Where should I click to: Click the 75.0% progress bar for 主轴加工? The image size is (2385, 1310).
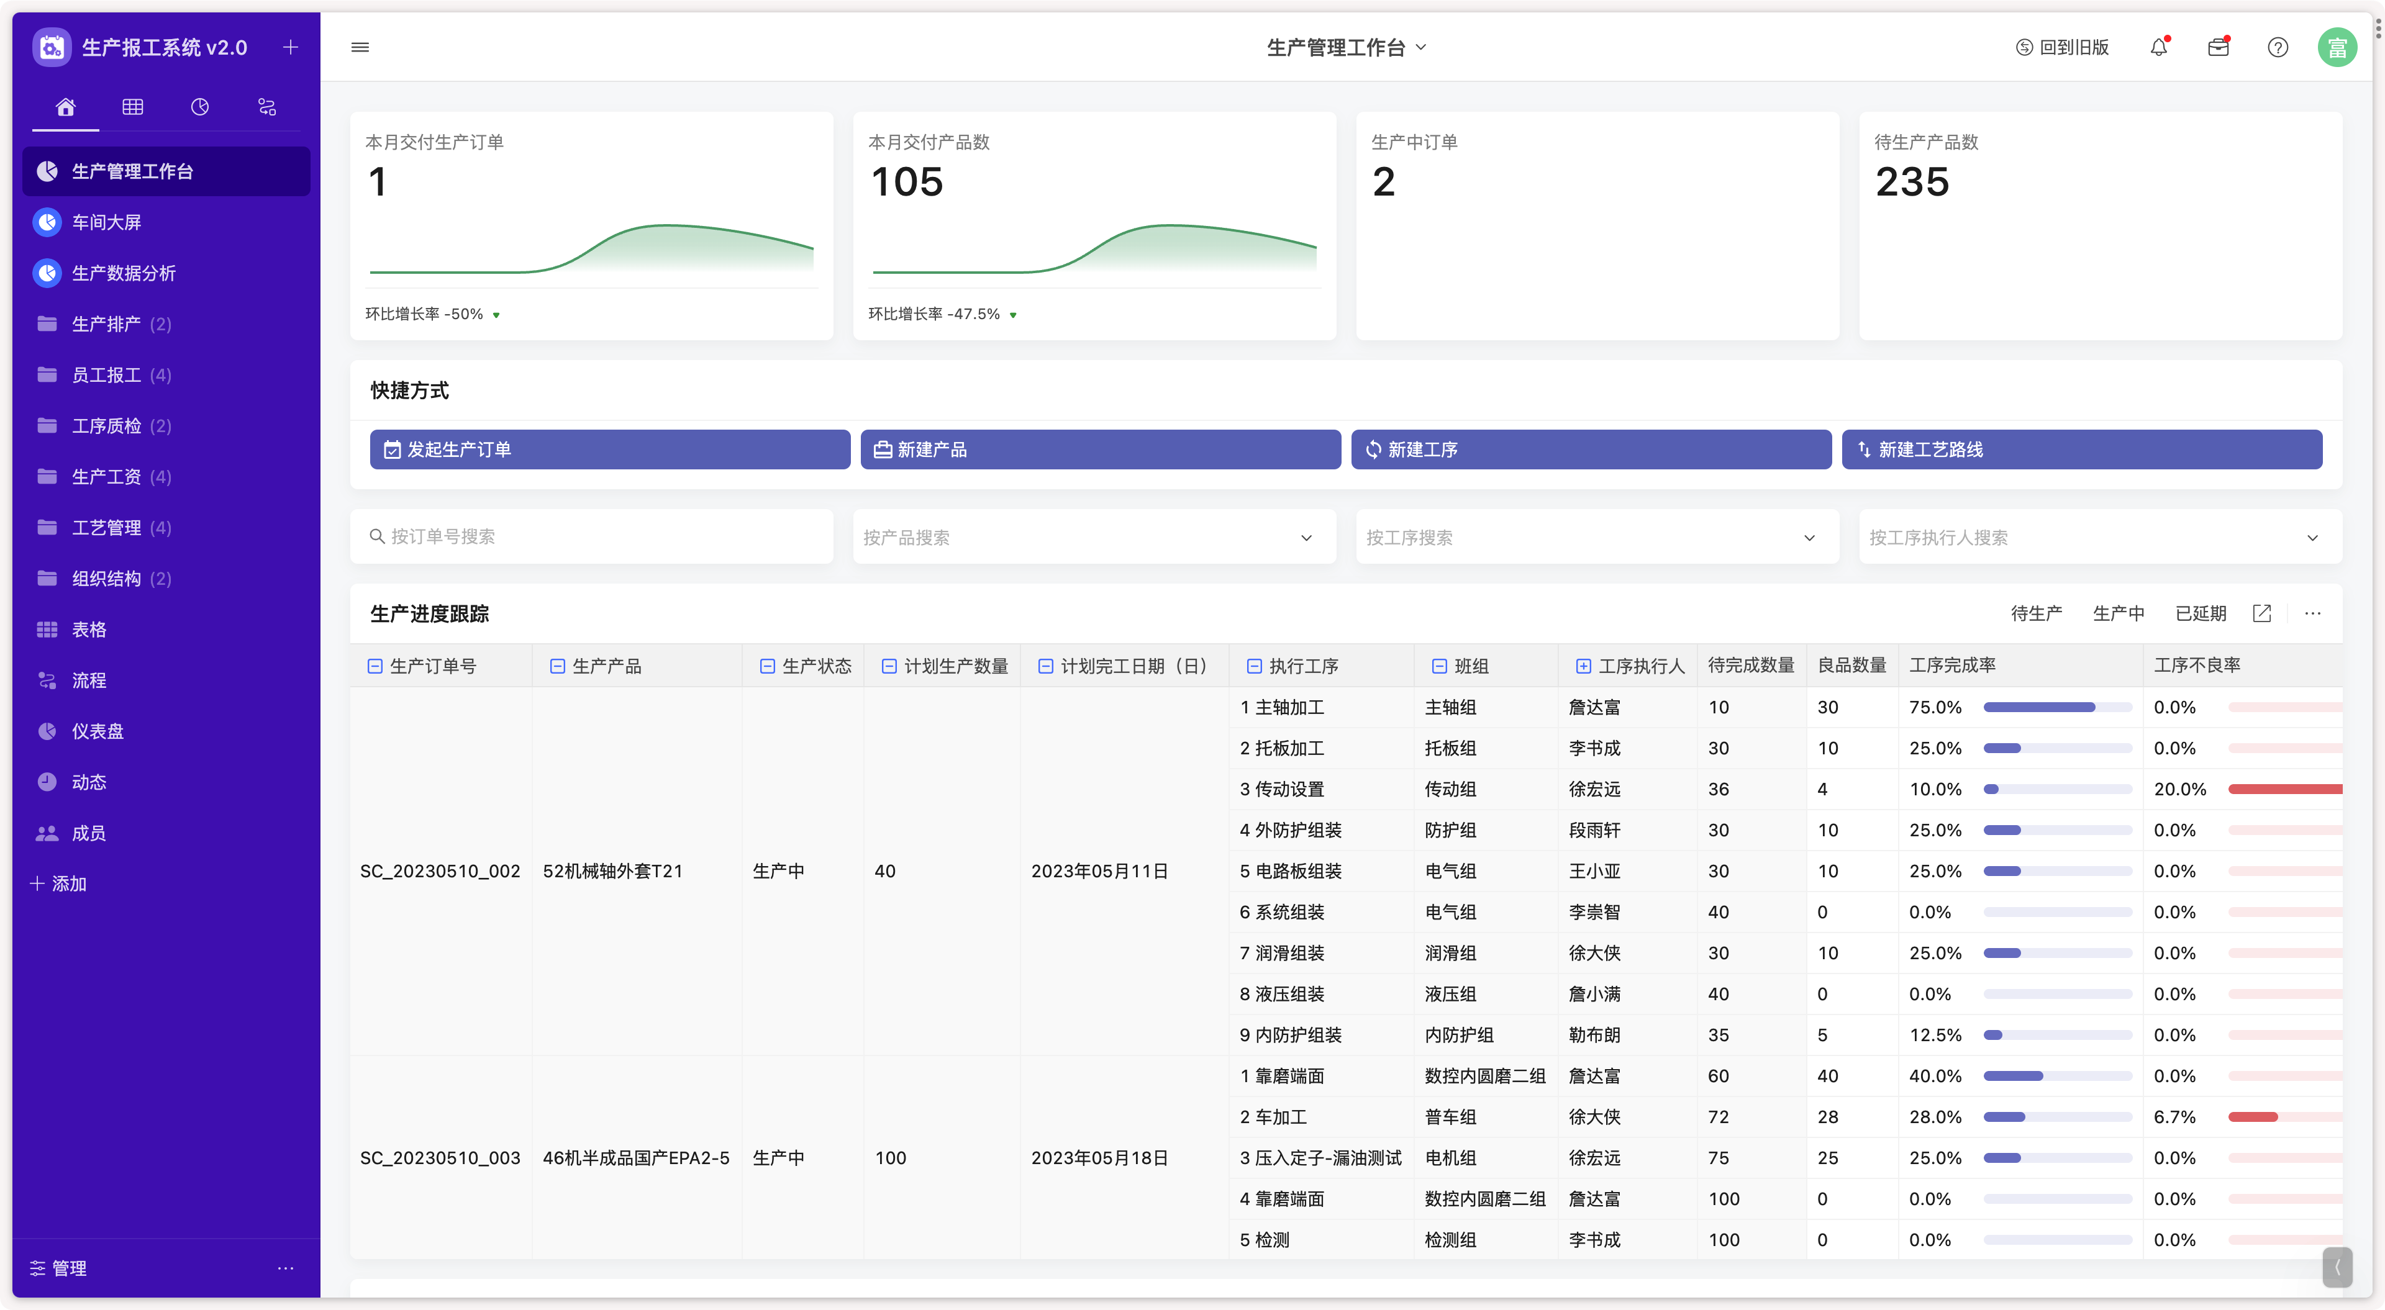(2057, 707)
